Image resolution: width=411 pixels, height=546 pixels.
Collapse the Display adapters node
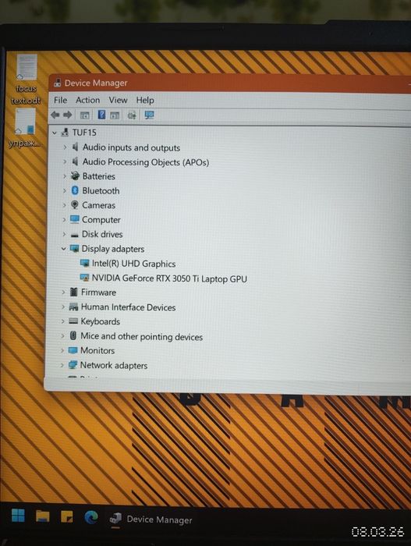point(63,249)
